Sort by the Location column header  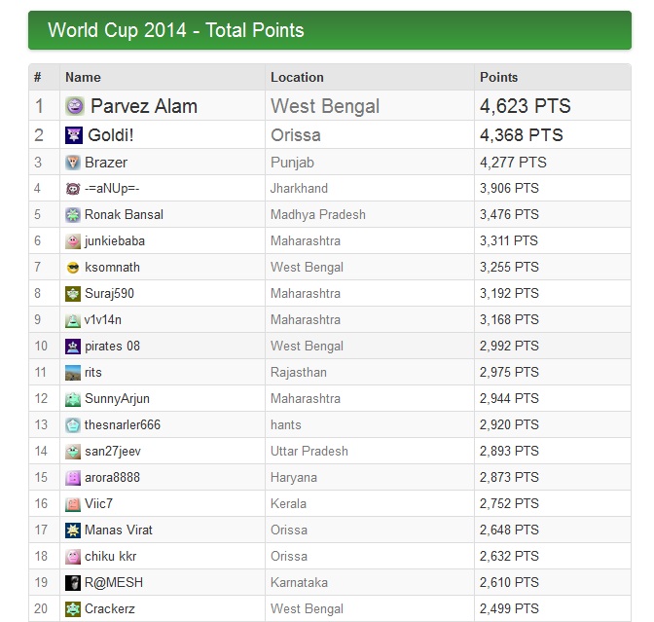[297, 77]
